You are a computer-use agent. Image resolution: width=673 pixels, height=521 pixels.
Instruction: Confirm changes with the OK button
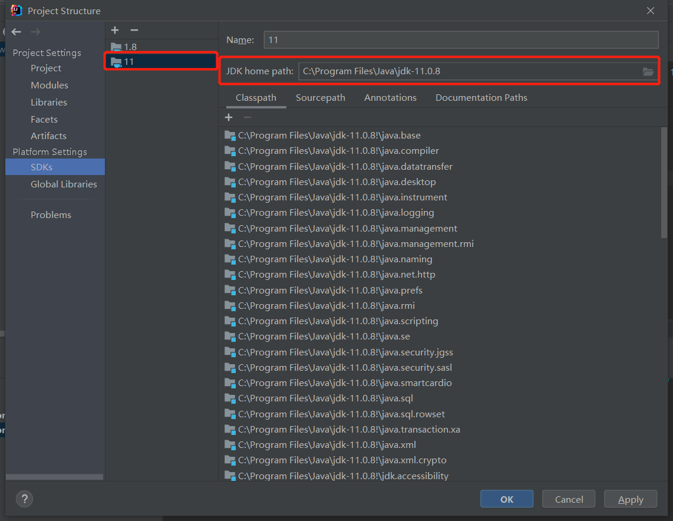(506, 499)
